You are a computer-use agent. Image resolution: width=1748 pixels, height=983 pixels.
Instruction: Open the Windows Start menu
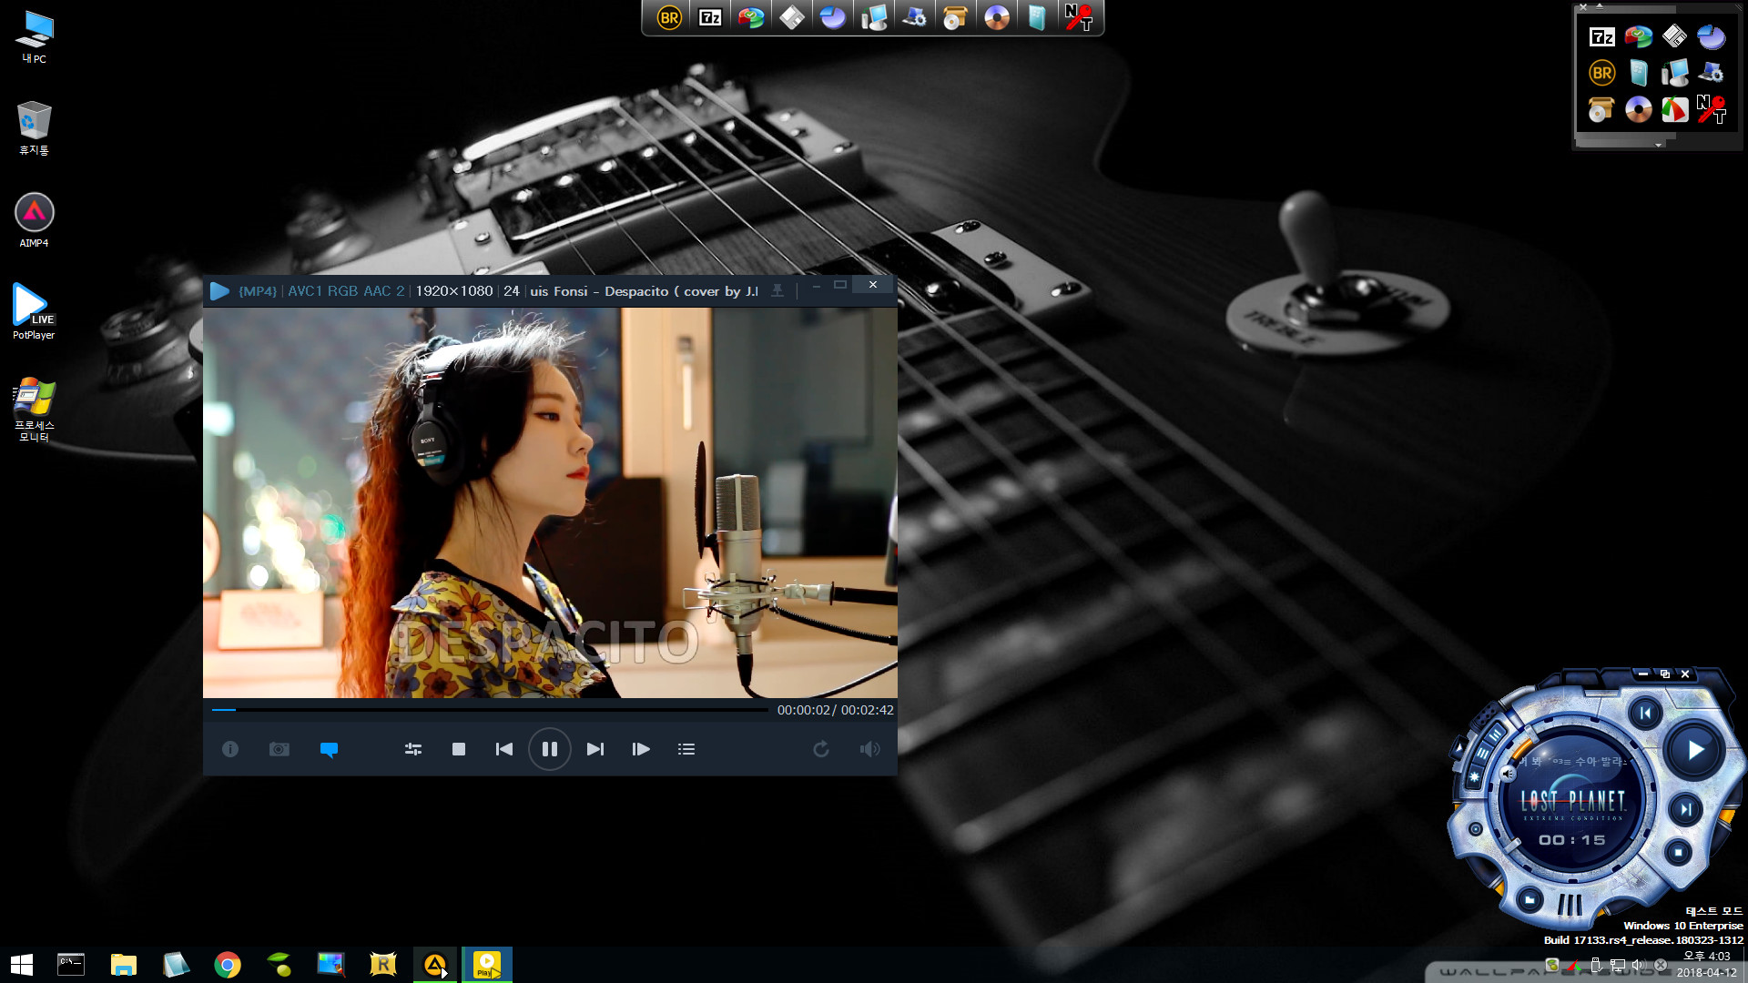click(x=22, y=965)
